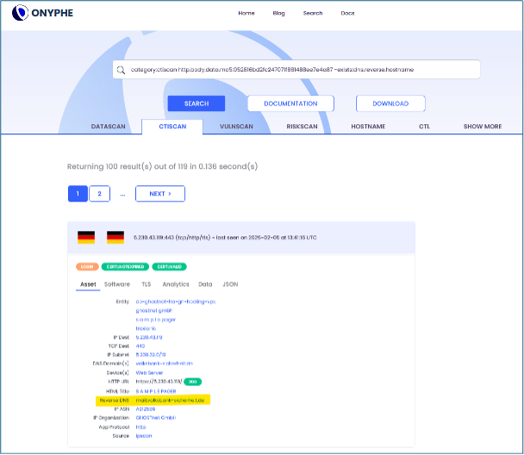The width and height of the screenshot is (524, 455).
Task: Click the magnifier icon in search box
Action: click(121, 70)
